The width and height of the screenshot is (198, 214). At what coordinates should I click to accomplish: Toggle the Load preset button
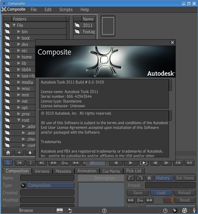coord(161,193)
